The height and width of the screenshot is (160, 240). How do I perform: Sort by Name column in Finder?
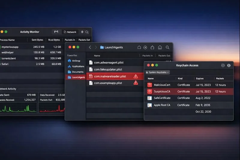97,56
